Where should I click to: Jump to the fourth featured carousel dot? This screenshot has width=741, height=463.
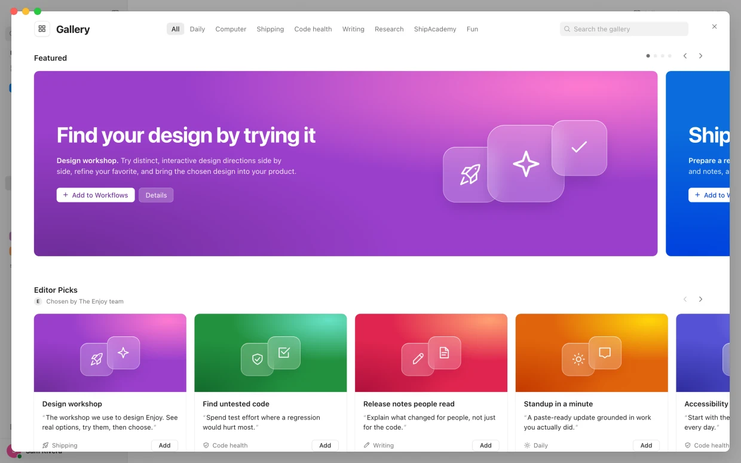coord(669,56)
